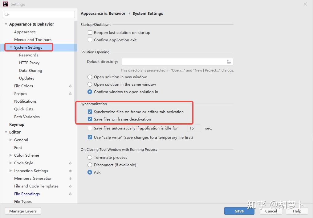The height and width of the screenshot is (218, 313).
Task: Click the project-level icon next to File Colors
Action: pos(70,86)
